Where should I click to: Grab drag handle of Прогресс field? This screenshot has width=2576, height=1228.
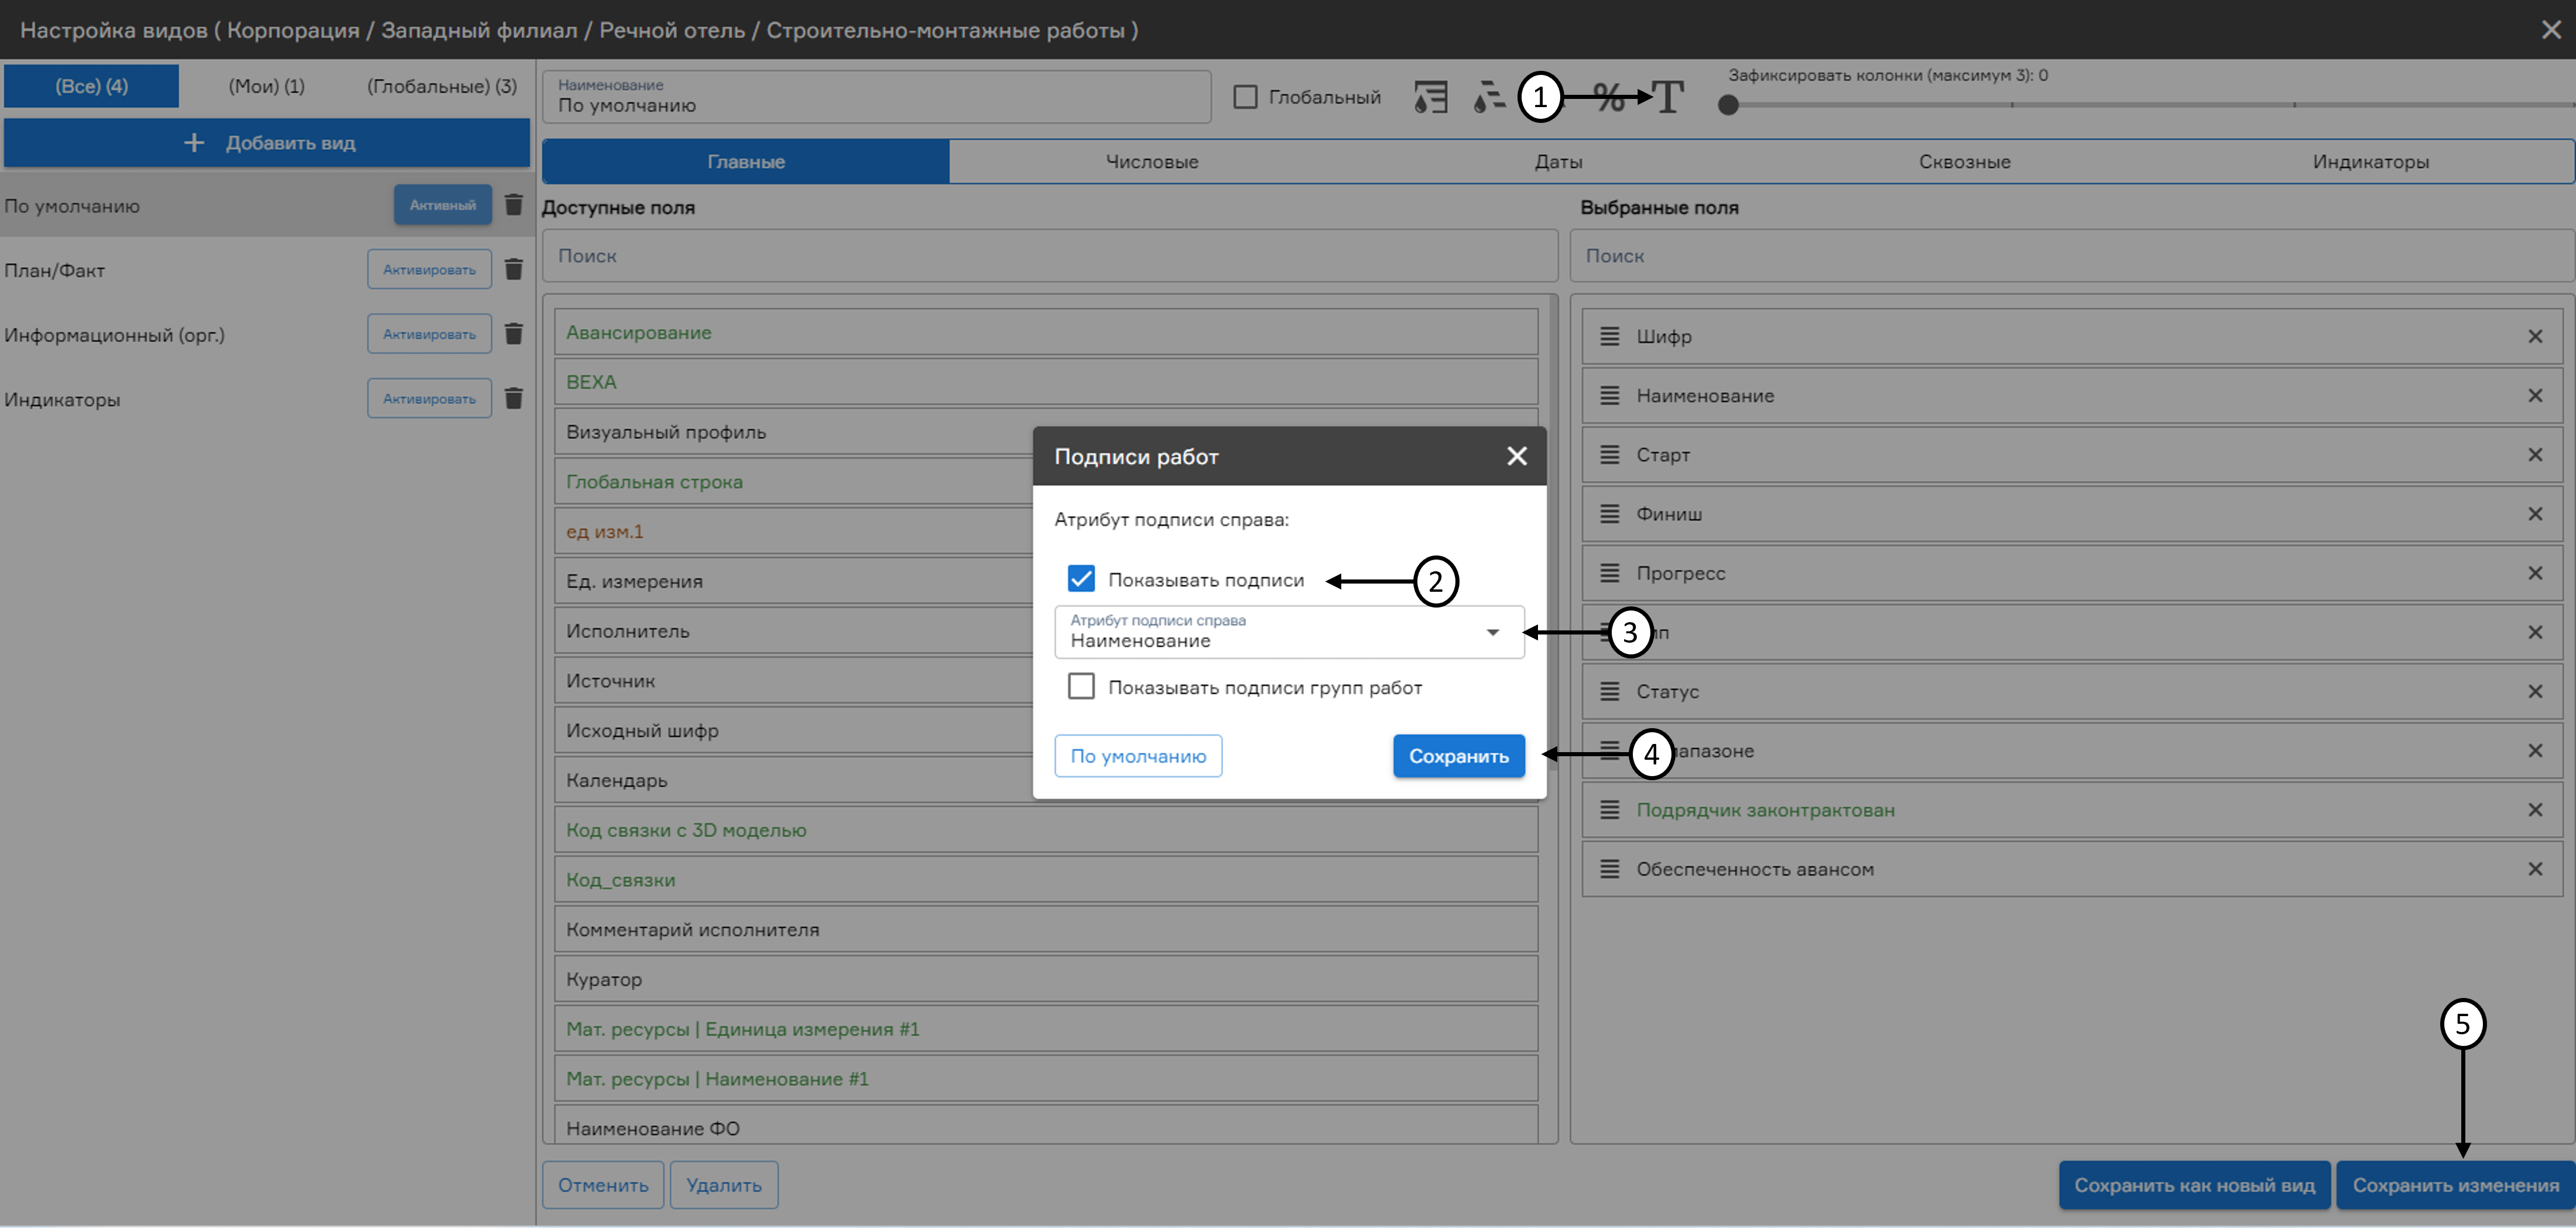(x=1609, y=573)
